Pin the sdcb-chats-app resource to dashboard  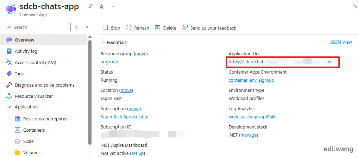[x=90, y=7]
